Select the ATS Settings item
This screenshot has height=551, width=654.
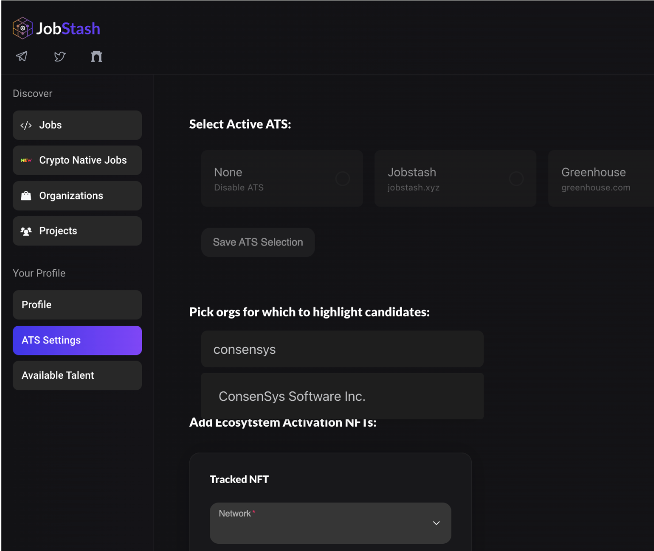77,340
